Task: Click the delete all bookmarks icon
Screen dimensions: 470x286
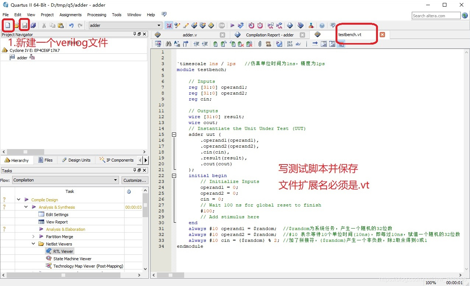Action: pyautogui.click(x=249, y=44)
